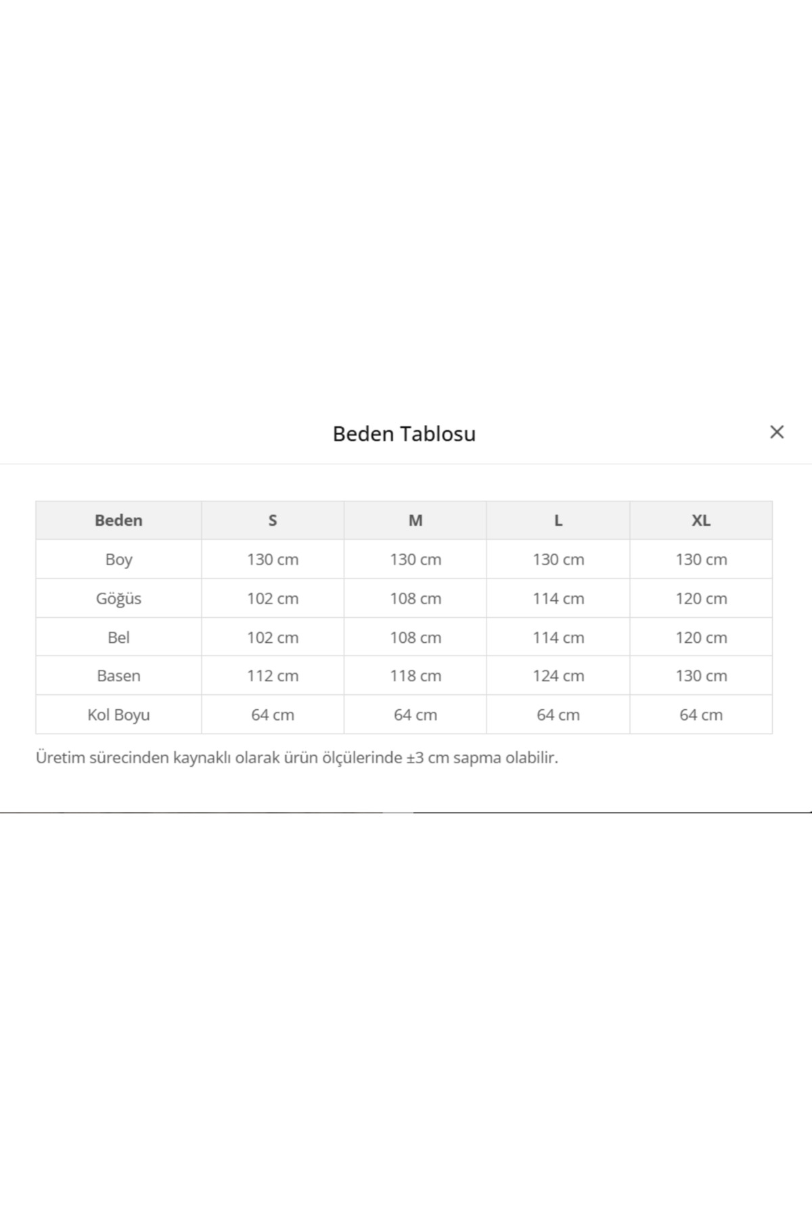Click the Beden Tablosu title text

[404, 434]
